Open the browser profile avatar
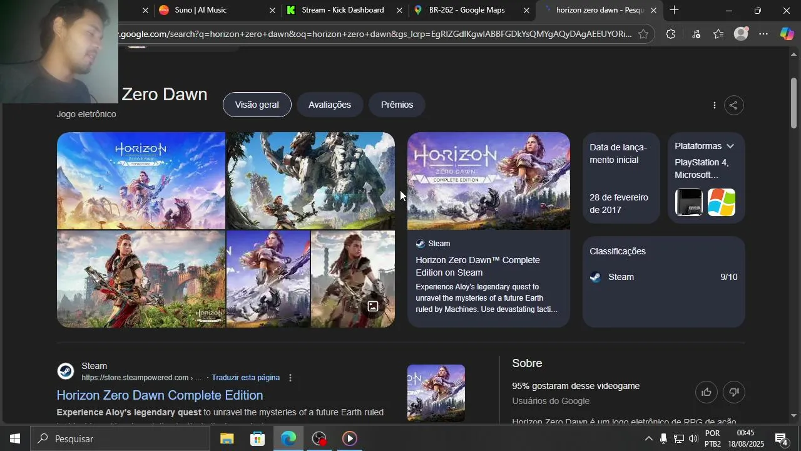801x451 pixels. (x=741, y=34)
